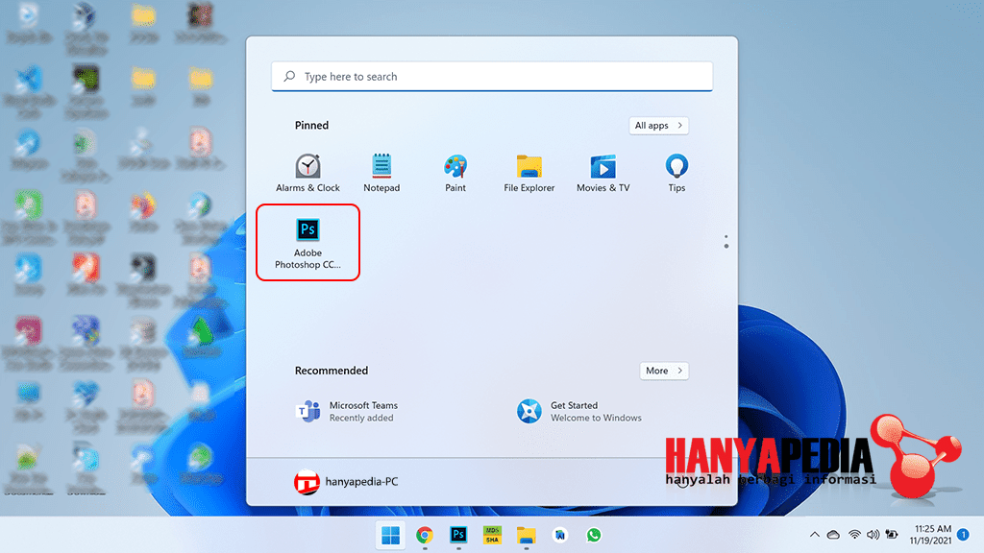The width and height of the screenshot is (984, 553).
Task: Click the OneDrive cloud tray icon
Action: tap(833, 535)
